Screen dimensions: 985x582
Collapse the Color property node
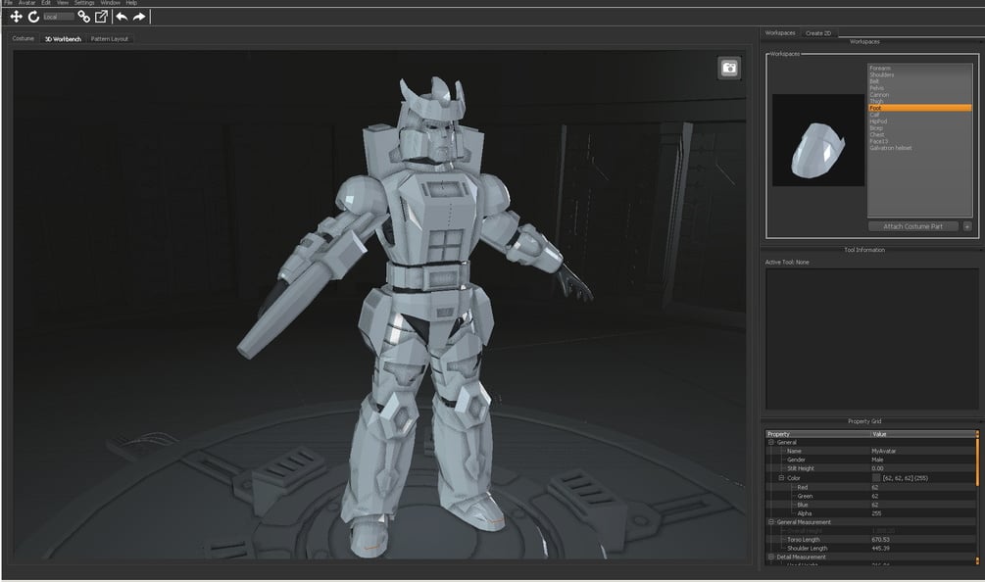[781, 478]
